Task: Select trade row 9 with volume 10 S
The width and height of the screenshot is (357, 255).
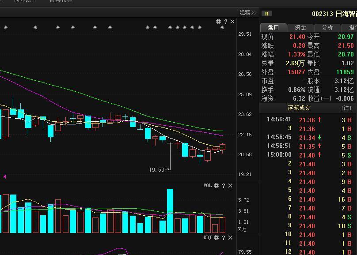Action: tap(308, 226)
